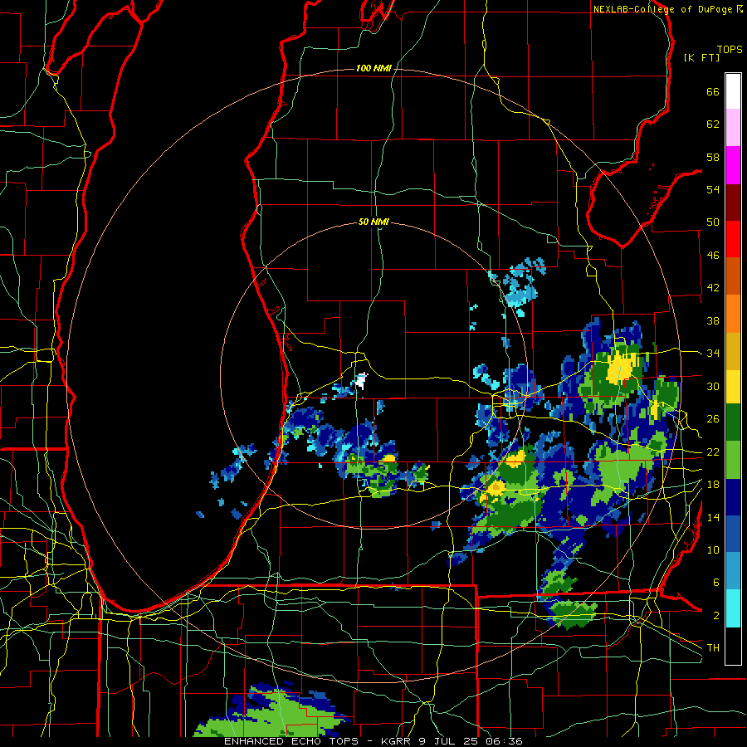Viewport: 747px width, 747px height.
Task: Click the TH legend label
Action: pyautogui.click(x=713, y=648)
